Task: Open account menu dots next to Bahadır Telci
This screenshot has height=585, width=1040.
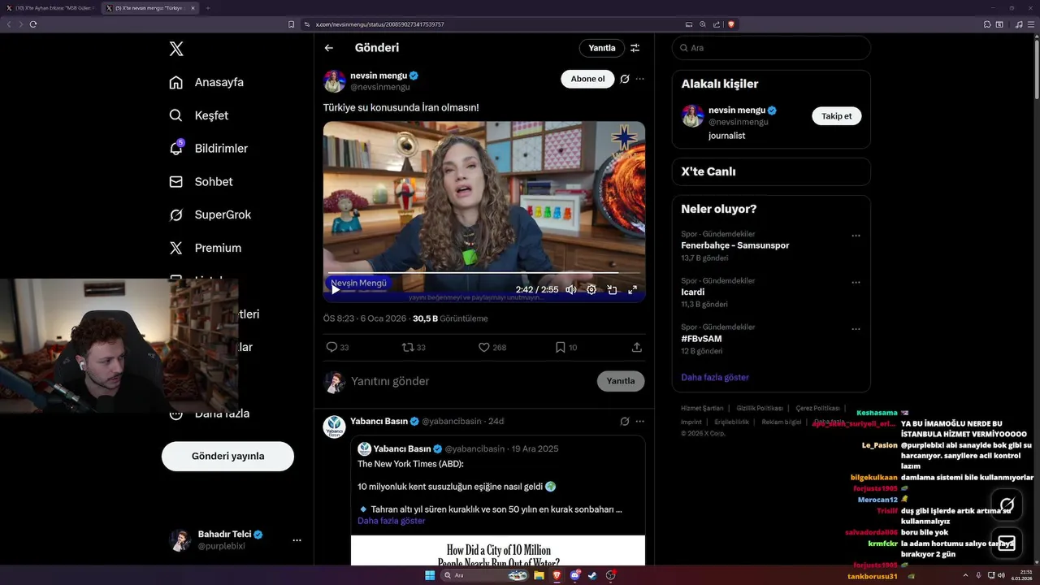Action: (297, 540)
